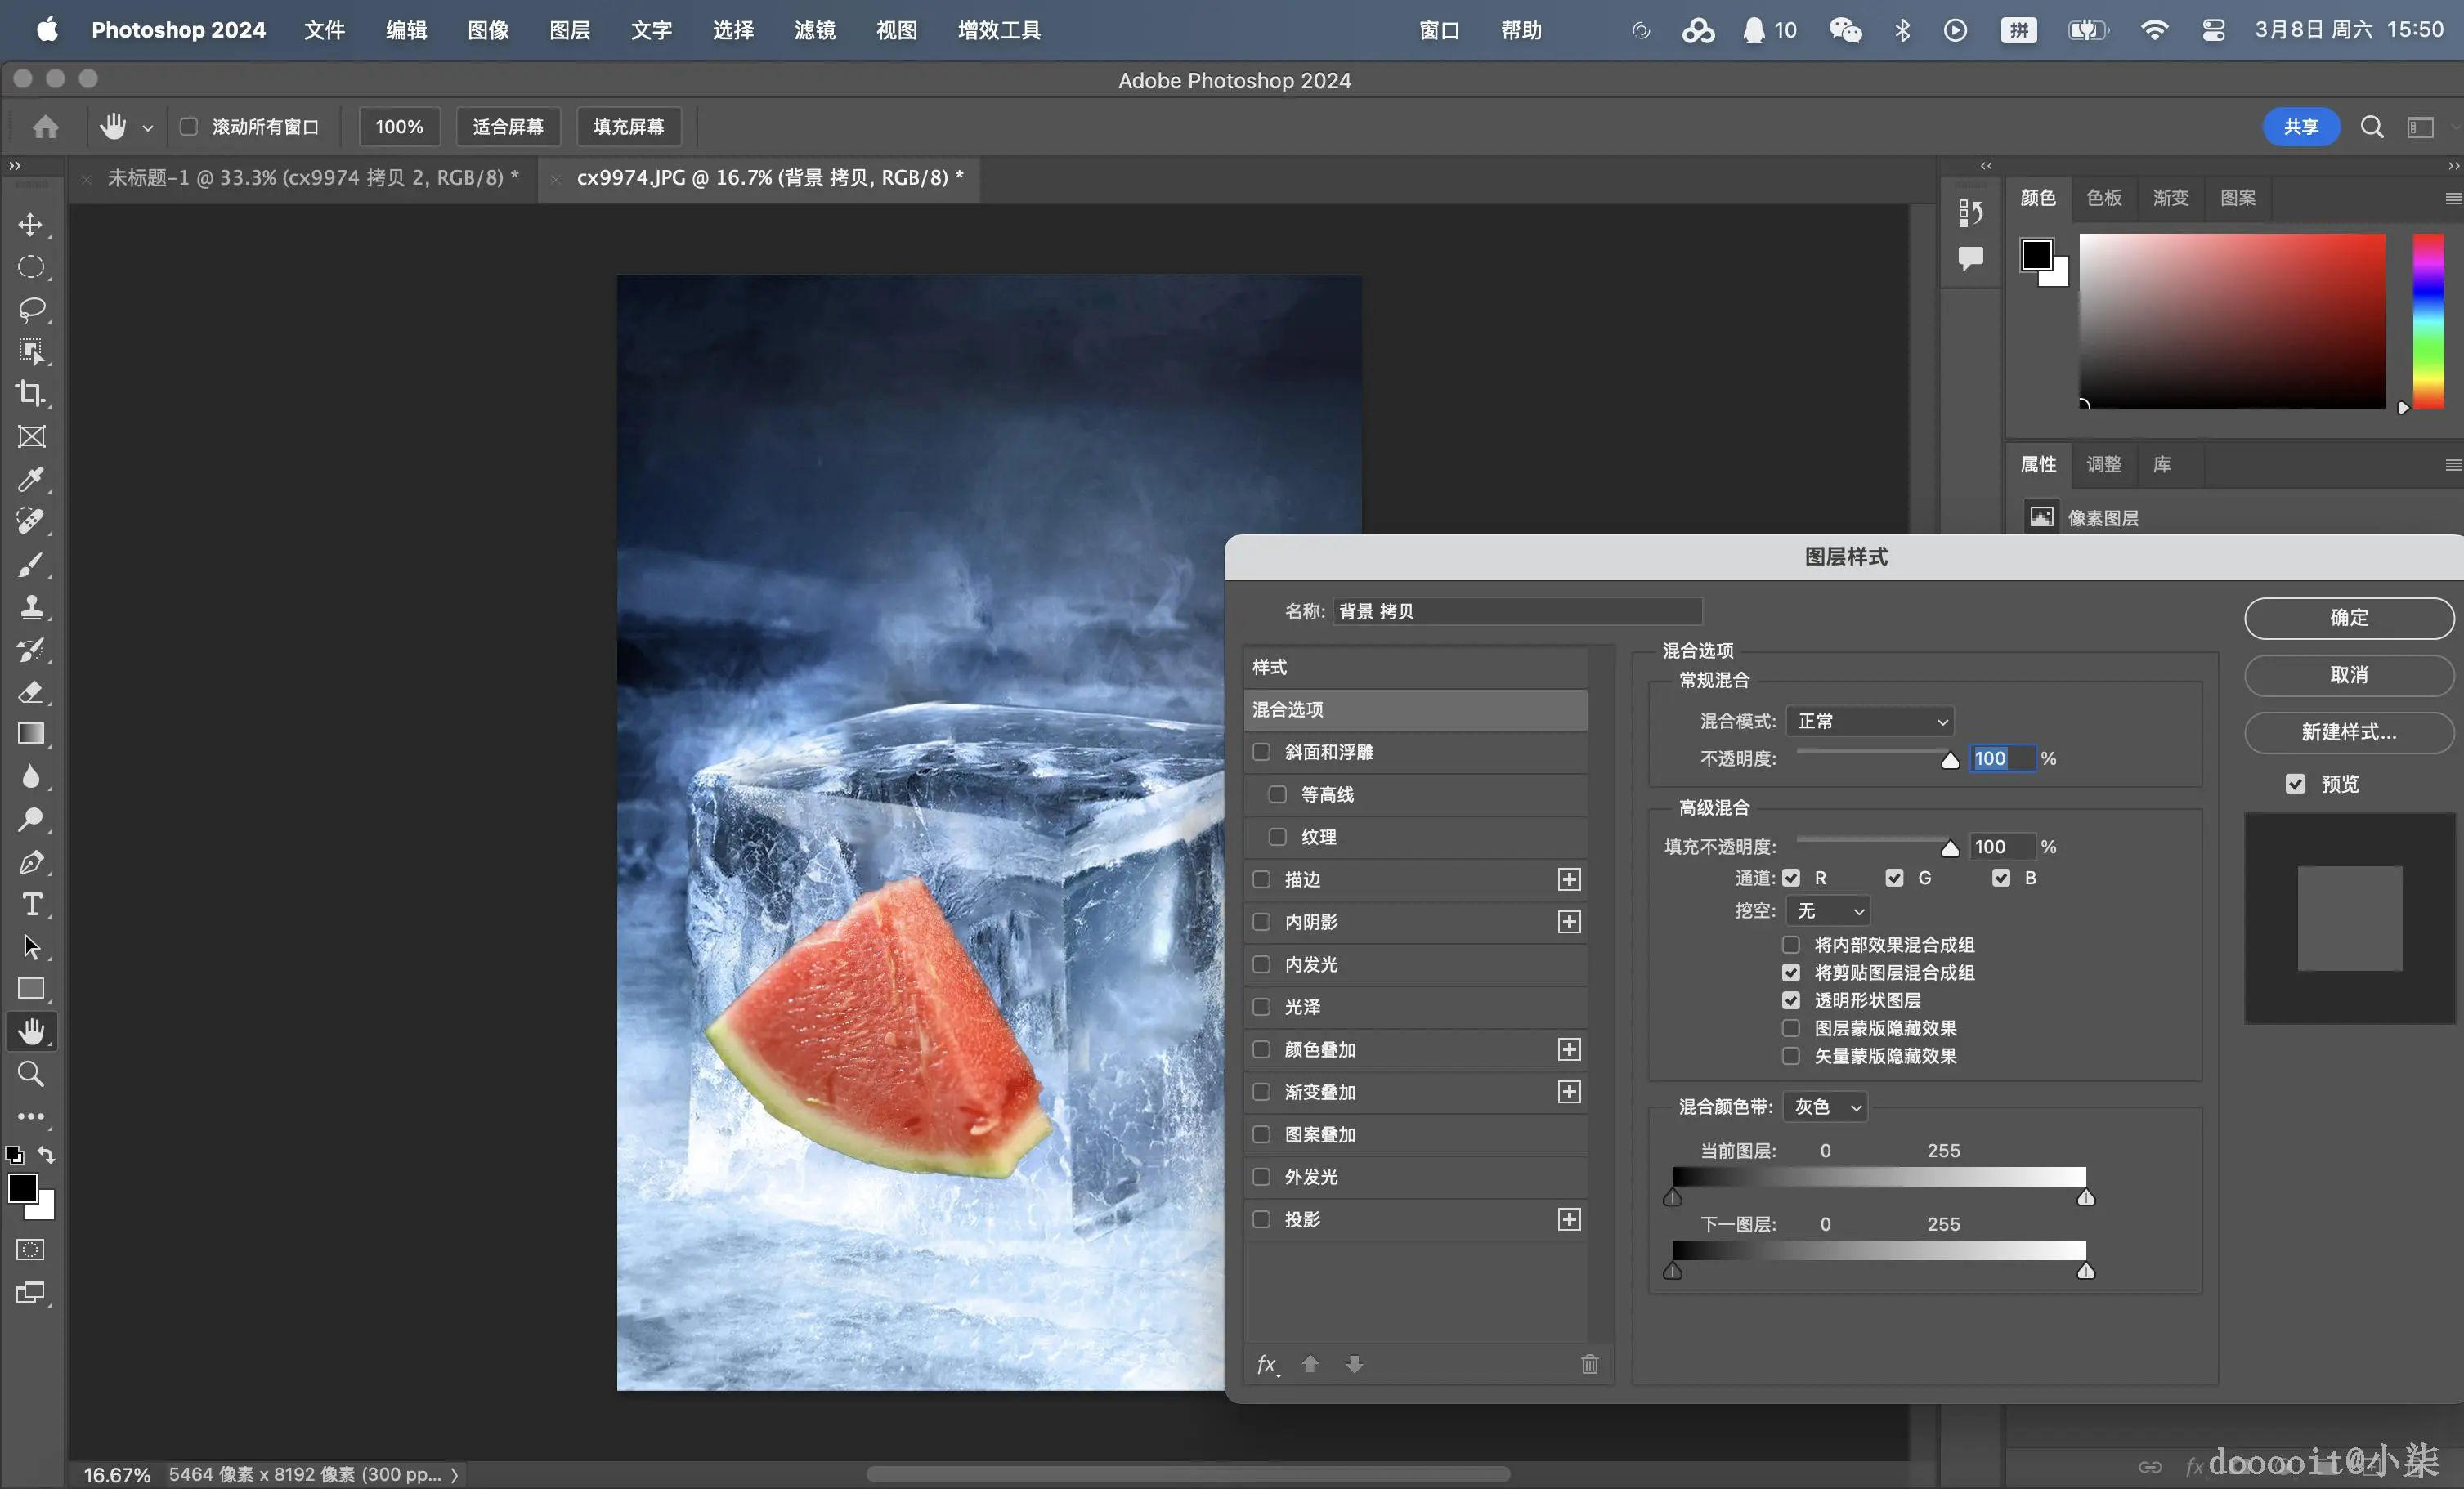The image size is (2464, 1489).
Task: Uncheck the Preview (预览) checkbox
Action: pos(2295,785)
